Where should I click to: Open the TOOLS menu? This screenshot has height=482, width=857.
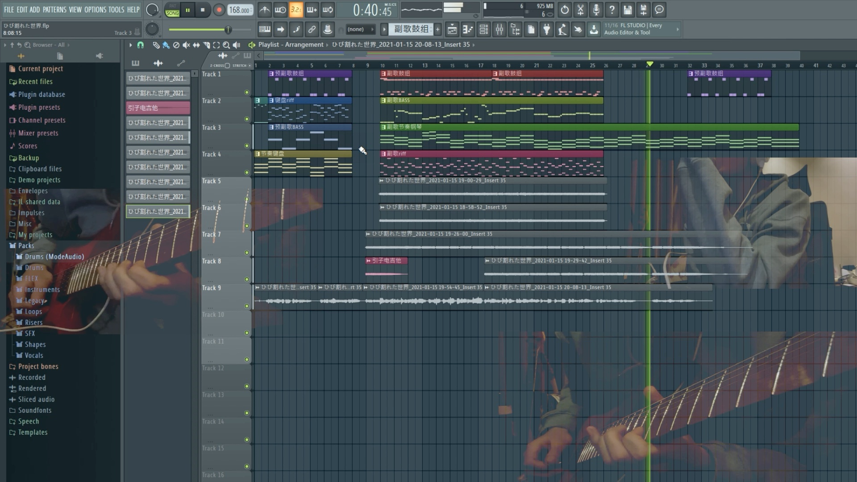click(116, 9)
